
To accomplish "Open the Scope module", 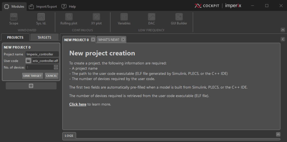I will coord(13,19).
